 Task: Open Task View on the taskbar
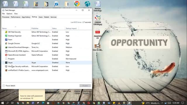[12, 103]
